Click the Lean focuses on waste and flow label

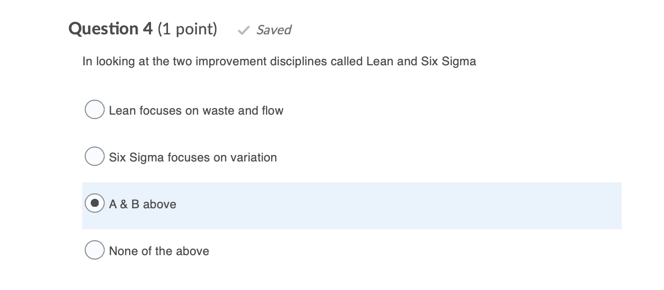[x=196, y=111]
